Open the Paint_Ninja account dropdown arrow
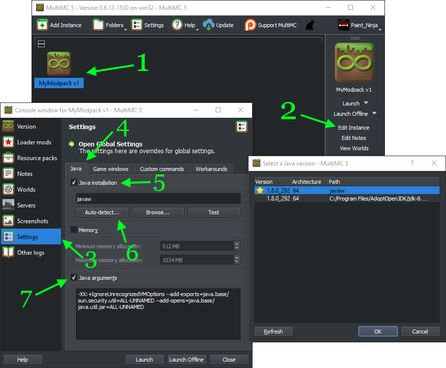446x368 pixels. (x=380, y=30)
